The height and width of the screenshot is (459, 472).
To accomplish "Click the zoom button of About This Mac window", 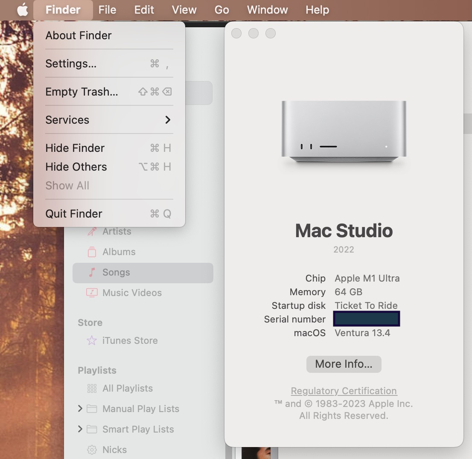I will [x=271, y=33].
